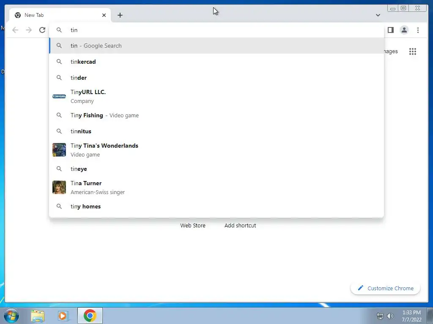
Task: Select the 'tinder' suggestion
Action: (216, 78)
